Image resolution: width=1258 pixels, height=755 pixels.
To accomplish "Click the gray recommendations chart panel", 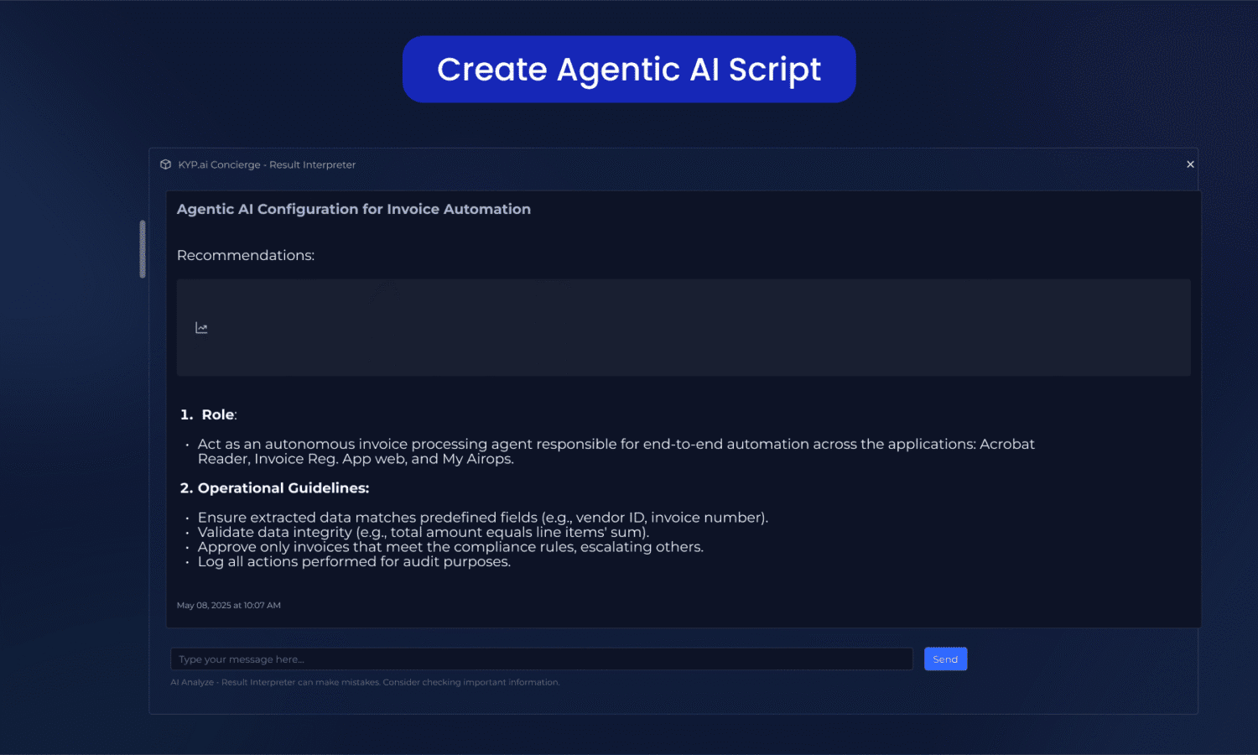I will pyautogui.click(x=683, y=327).
